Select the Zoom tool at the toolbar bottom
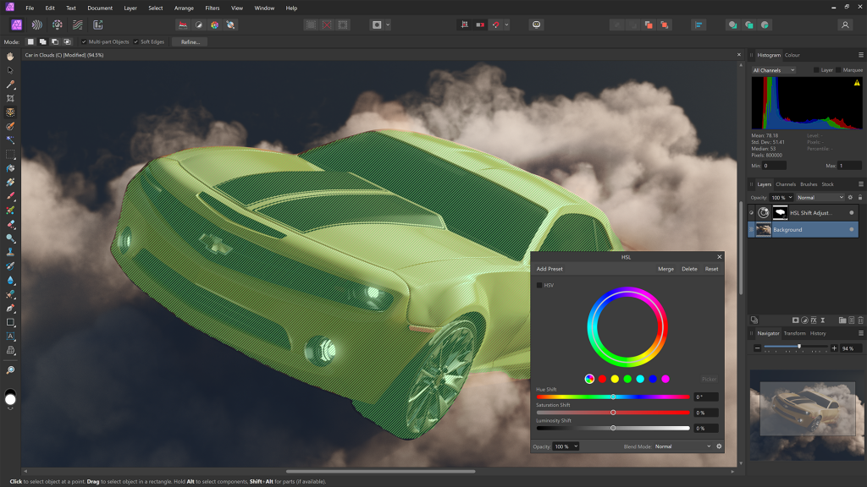Screen dimensions: 867x487 (x=11, y=369)
